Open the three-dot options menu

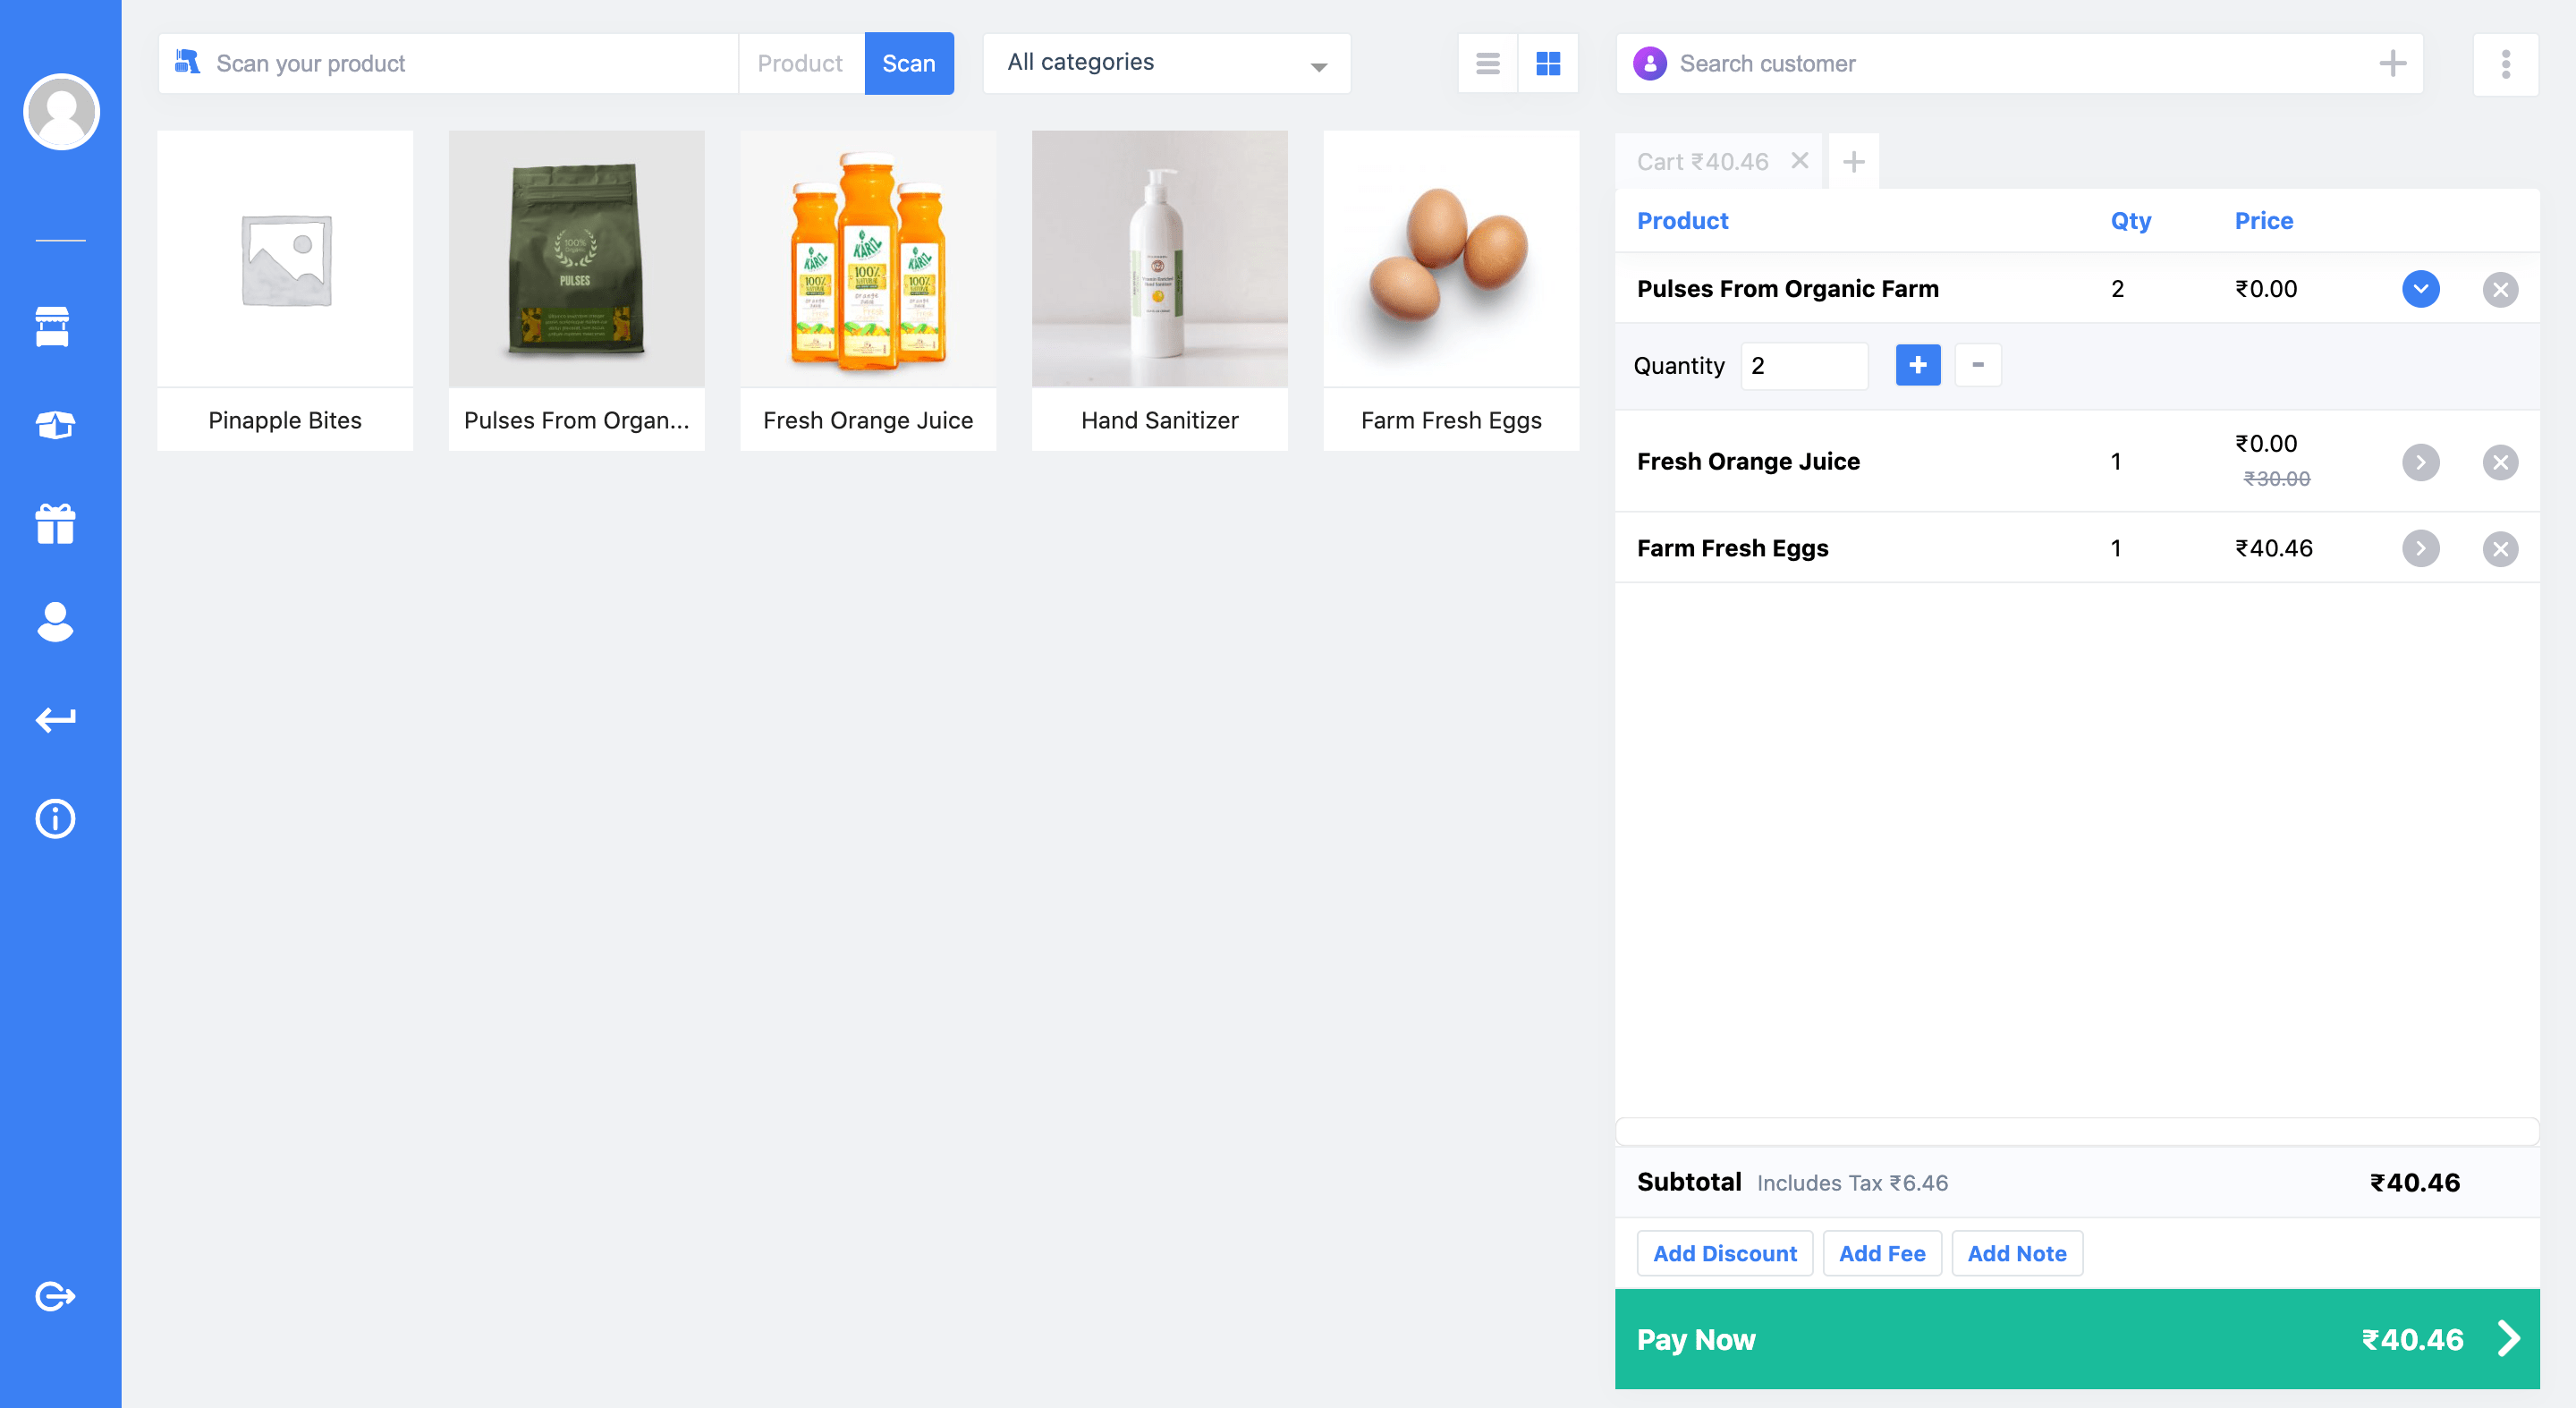[2506, 64]
